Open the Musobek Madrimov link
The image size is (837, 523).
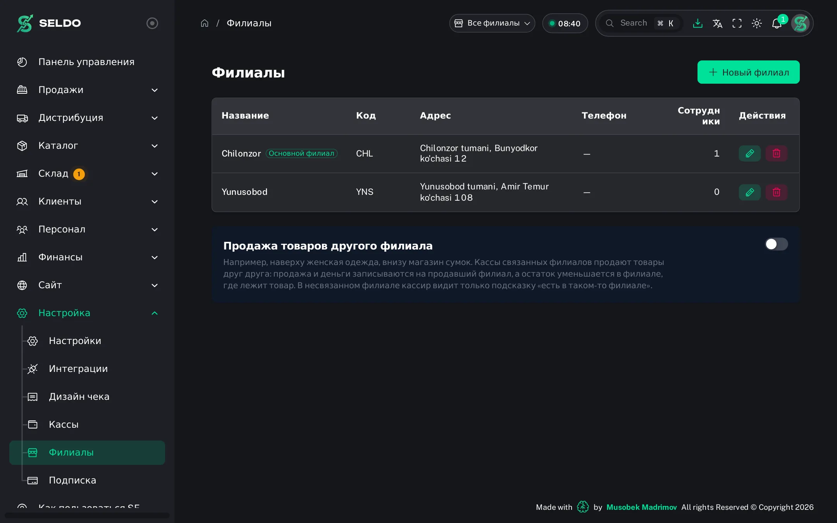641,507
